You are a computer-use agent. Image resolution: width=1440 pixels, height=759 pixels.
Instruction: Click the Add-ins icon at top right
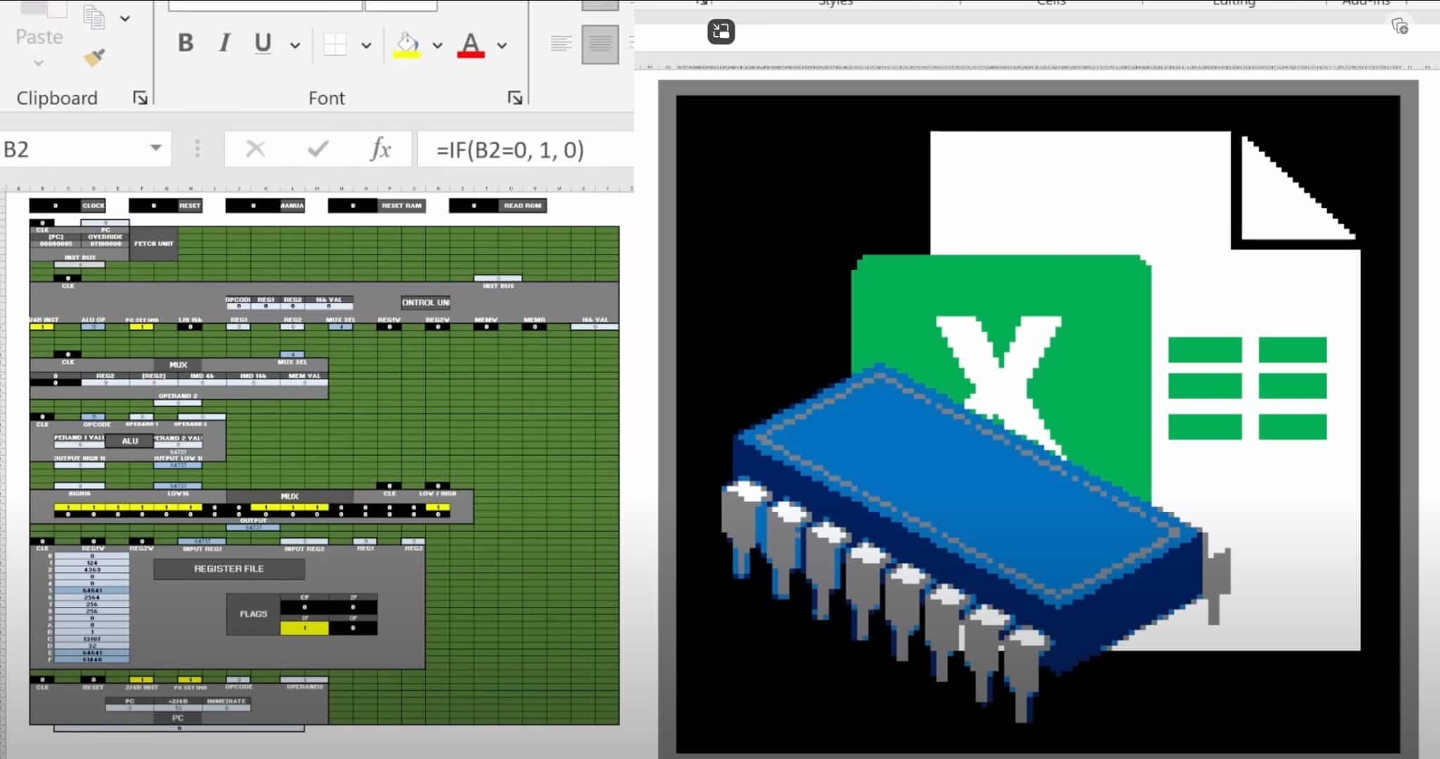point(1400,27)
